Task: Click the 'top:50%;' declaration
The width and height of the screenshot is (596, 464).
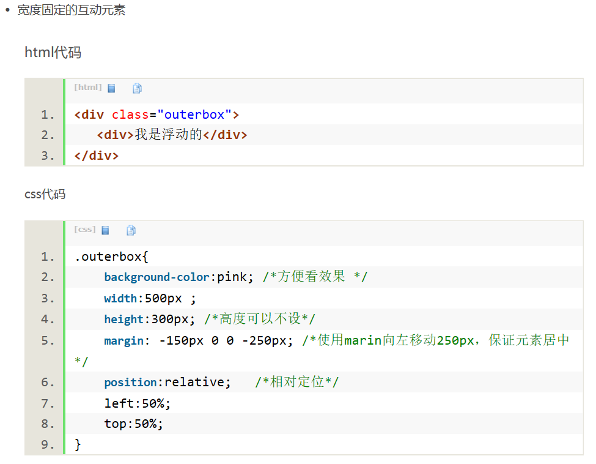Action: 133,424
